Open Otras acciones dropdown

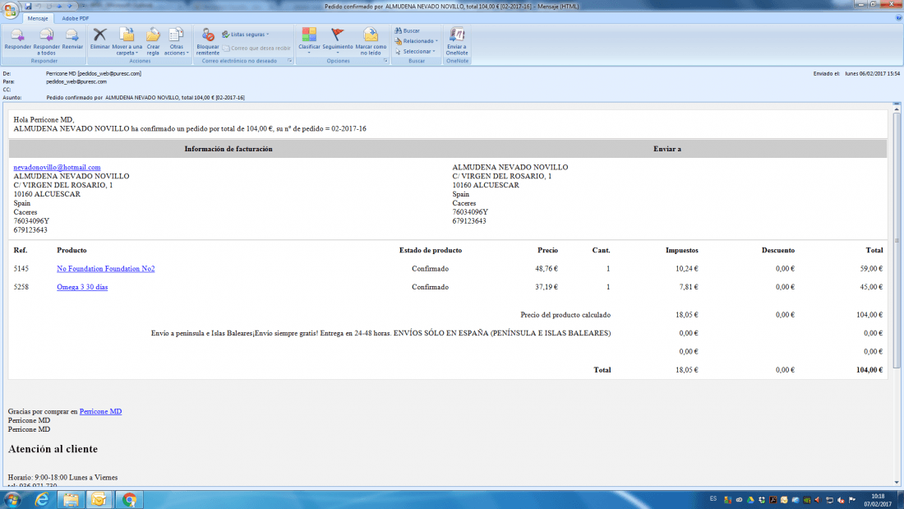(176, 41)
